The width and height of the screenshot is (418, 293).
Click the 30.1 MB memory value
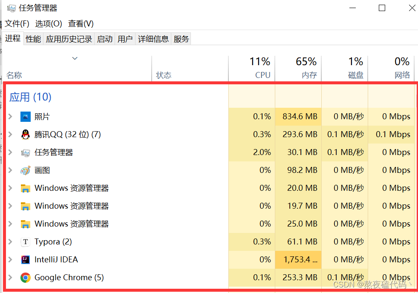302,152
